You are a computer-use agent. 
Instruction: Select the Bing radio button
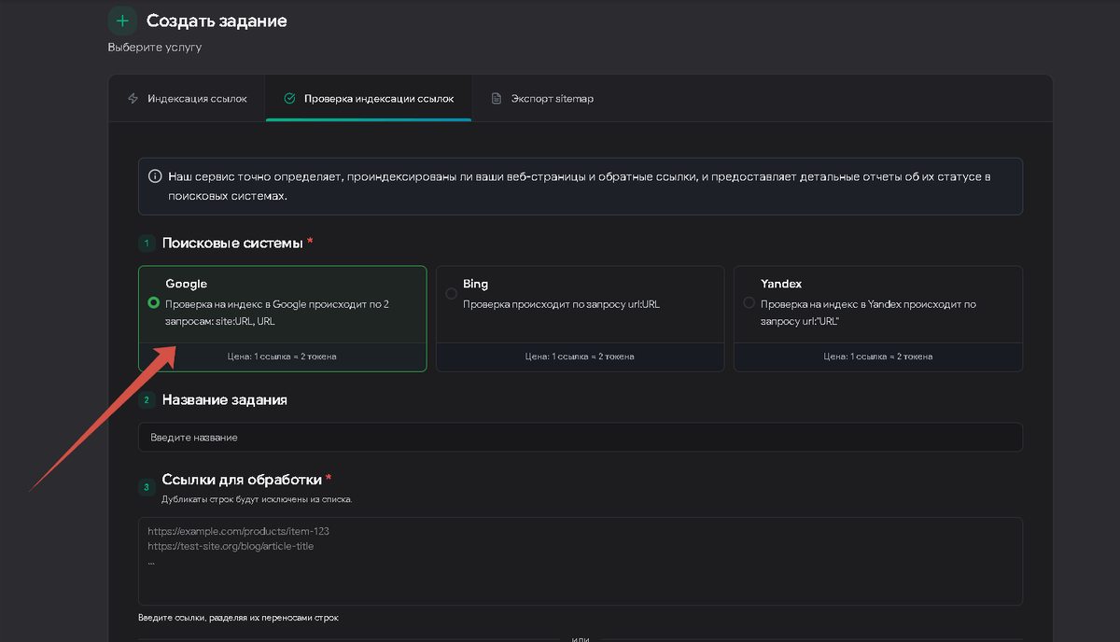tap(452, 294)
